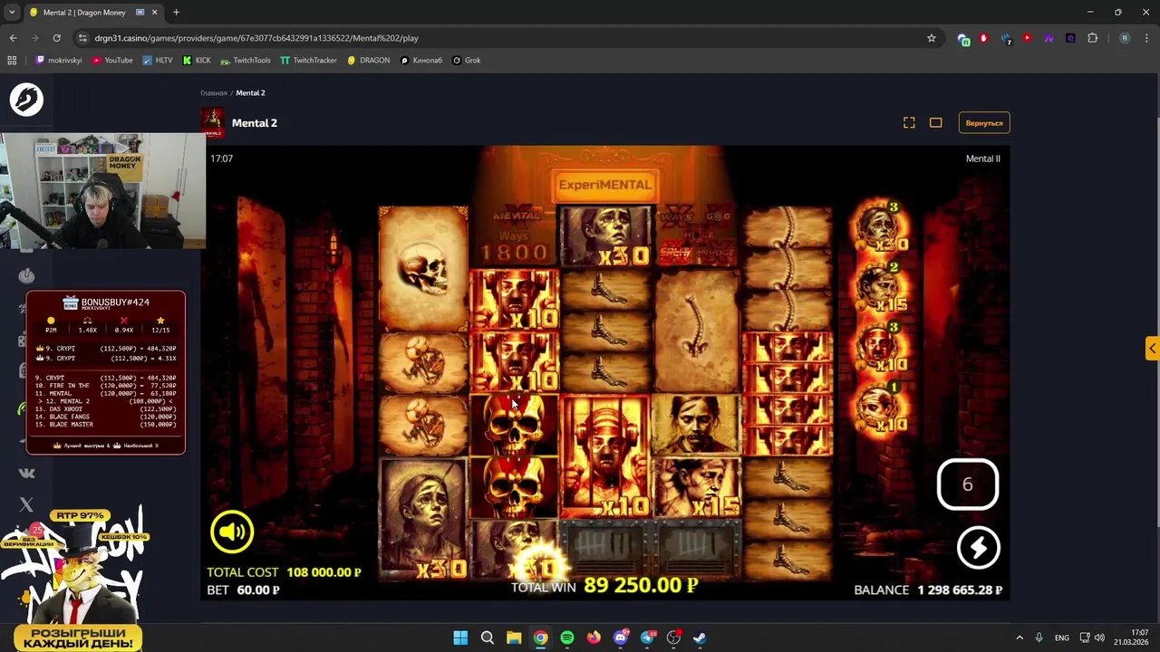View site information icon in address bar

[82, 38]
